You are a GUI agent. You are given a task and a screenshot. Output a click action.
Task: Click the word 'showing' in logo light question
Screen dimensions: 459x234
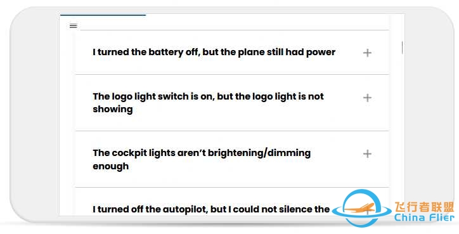click(x=113, y=109)
